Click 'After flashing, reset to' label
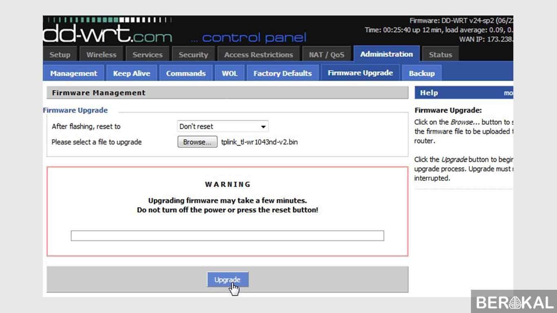 click(x=86, y=126)
